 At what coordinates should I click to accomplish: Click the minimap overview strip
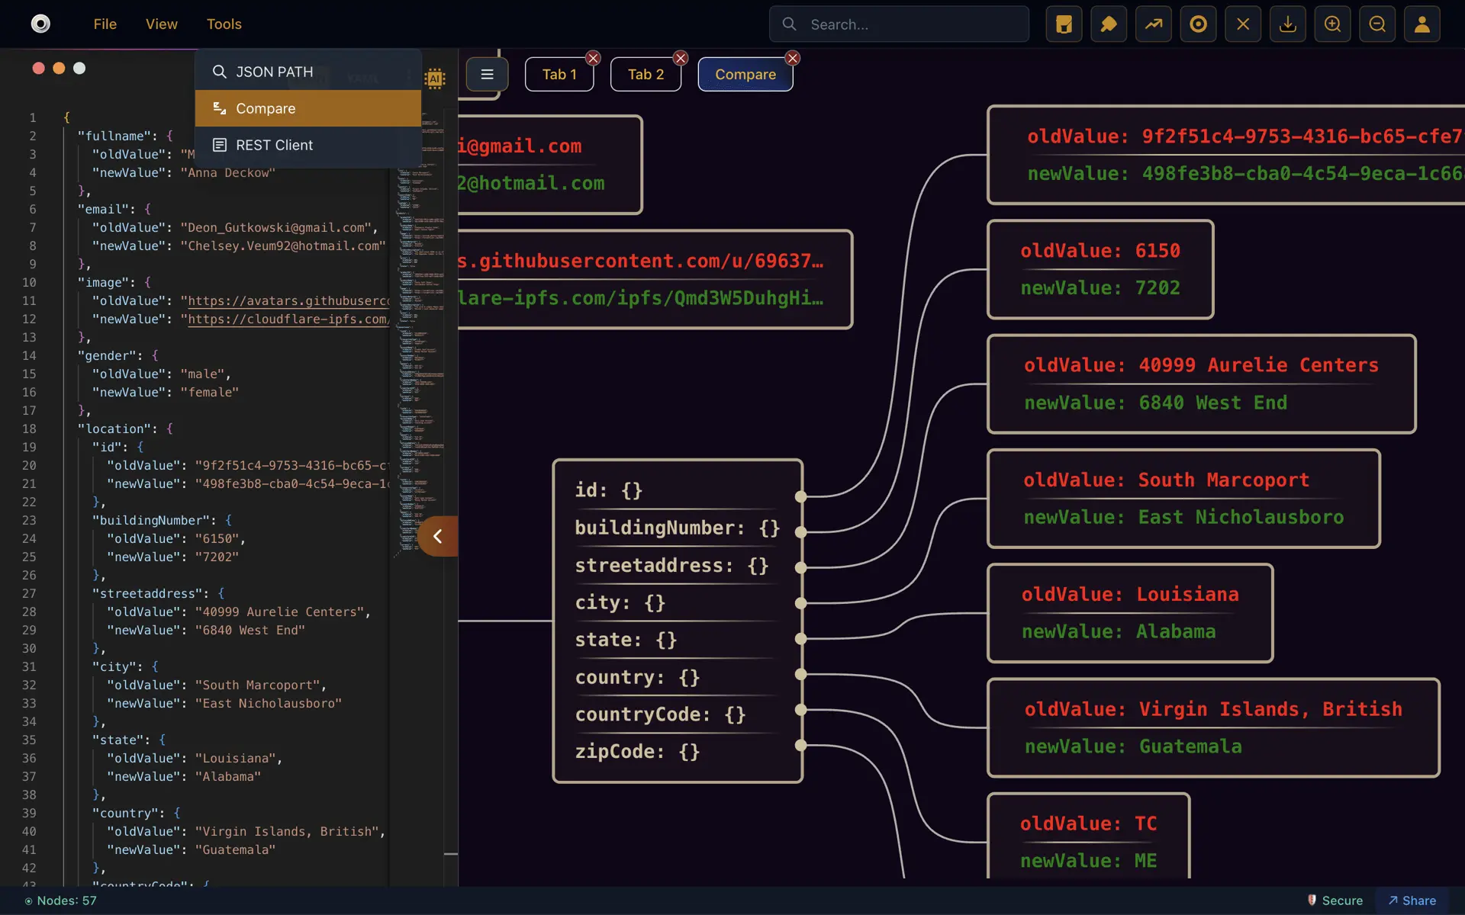click(420, 343)
